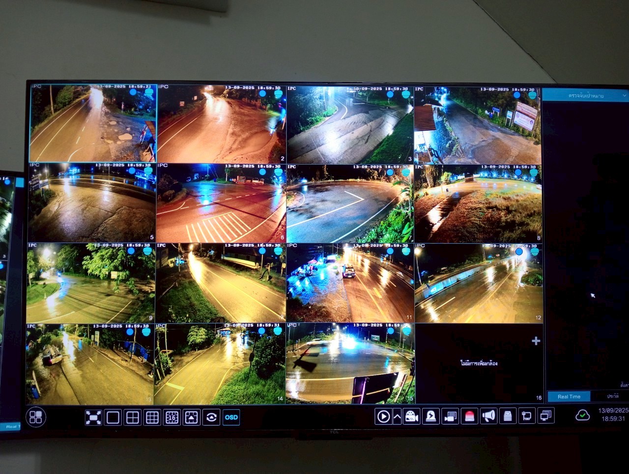Click the red alarm light icon
Screen dimensions: 629x474
(469, 416)
